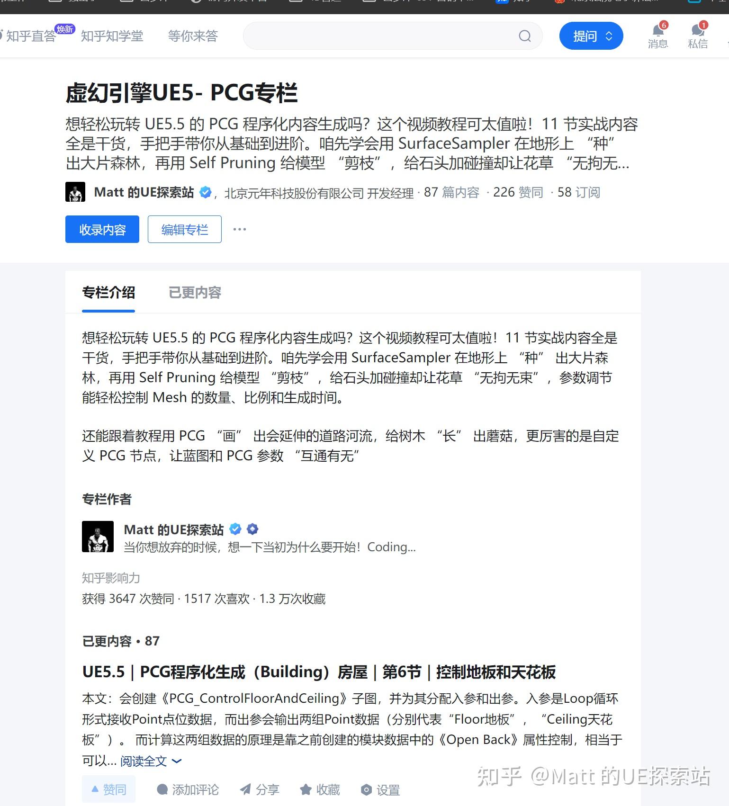The width and height of the screenshot is (729, 806).
Task: Click author avatar under 专栏作者
Action: click(x=98, y=537)
